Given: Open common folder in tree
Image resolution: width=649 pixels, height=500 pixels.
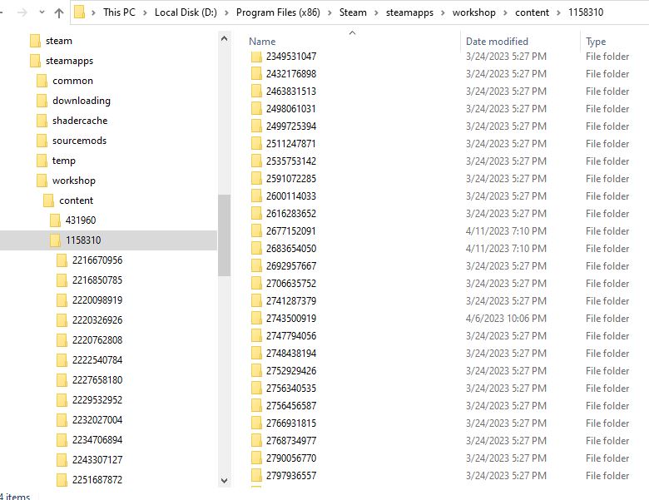Looking at the screenshot, I should point(72,81).
